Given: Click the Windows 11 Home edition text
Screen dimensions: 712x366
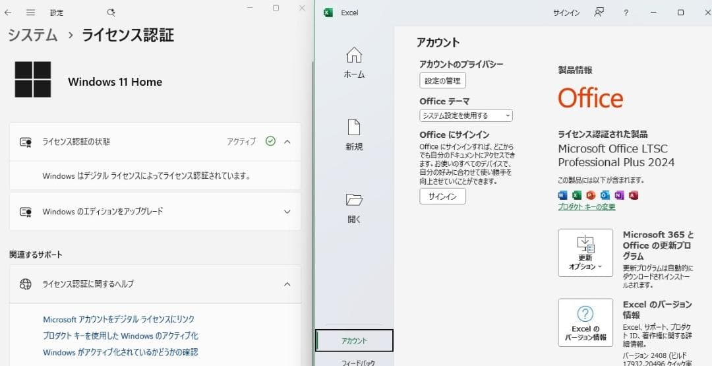Looking at the screenshot, I should click(x=115, y=82).
